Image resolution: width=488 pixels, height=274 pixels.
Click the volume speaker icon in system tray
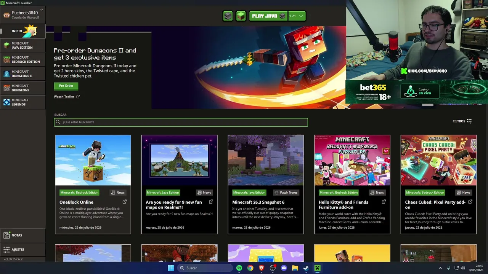tap(463, 268)
